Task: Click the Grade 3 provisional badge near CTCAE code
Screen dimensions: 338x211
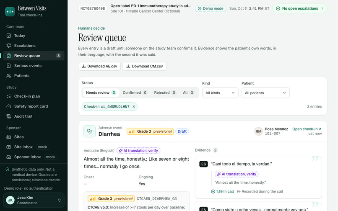Action: coord(111,199)
